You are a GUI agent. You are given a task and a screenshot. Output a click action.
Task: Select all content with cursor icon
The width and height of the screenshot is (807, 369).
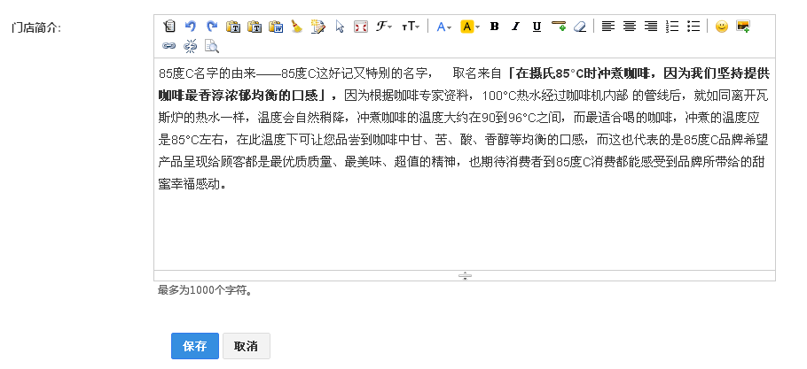pyautogui.click(x=340, y=27)
